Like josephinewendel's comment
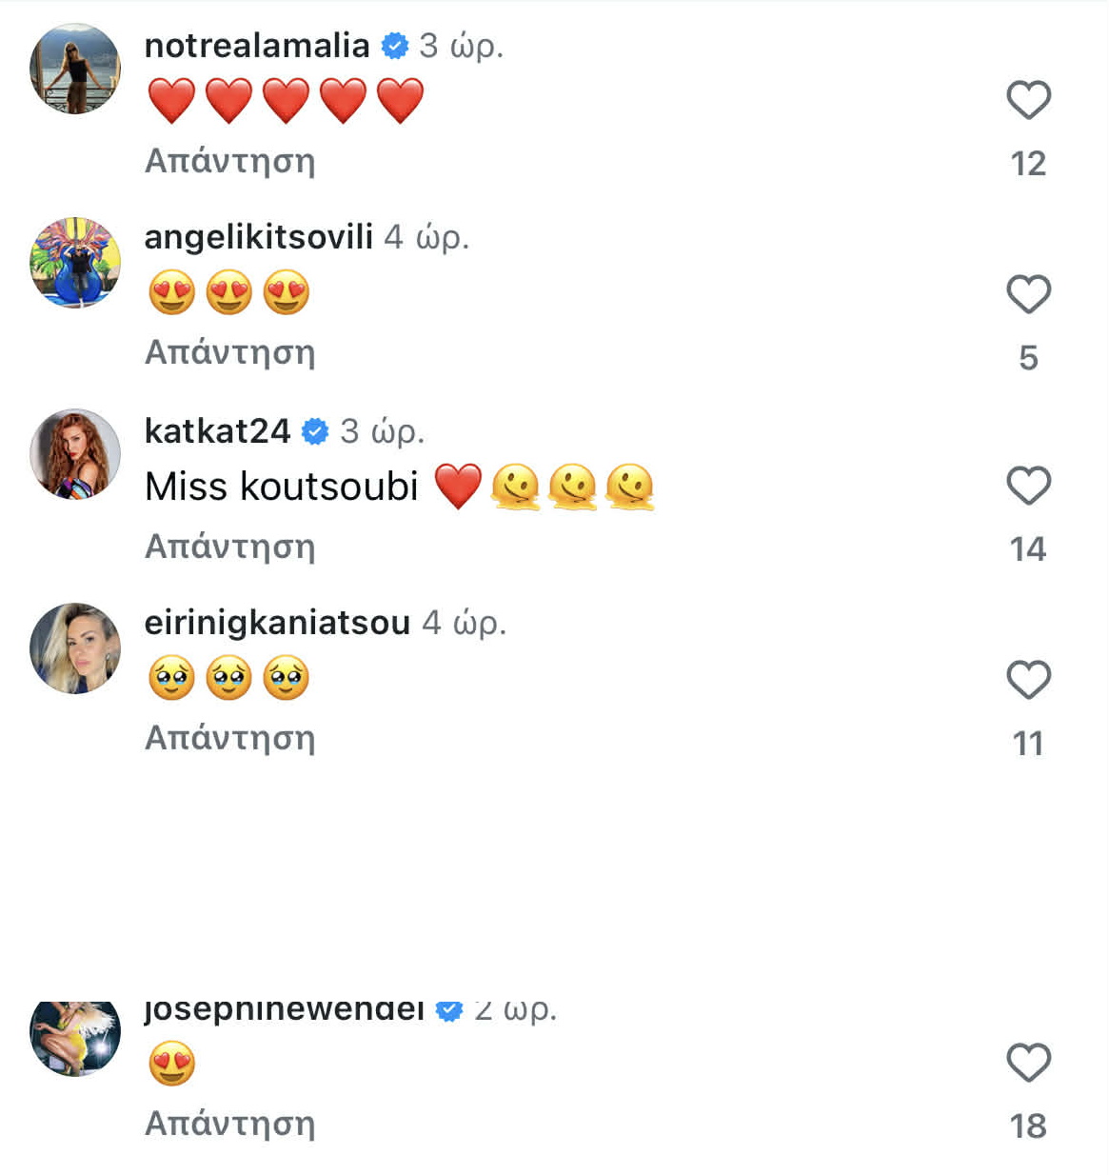Image resolution: width=1109 pixels, height=1175 pixels. point(1028,1063)
